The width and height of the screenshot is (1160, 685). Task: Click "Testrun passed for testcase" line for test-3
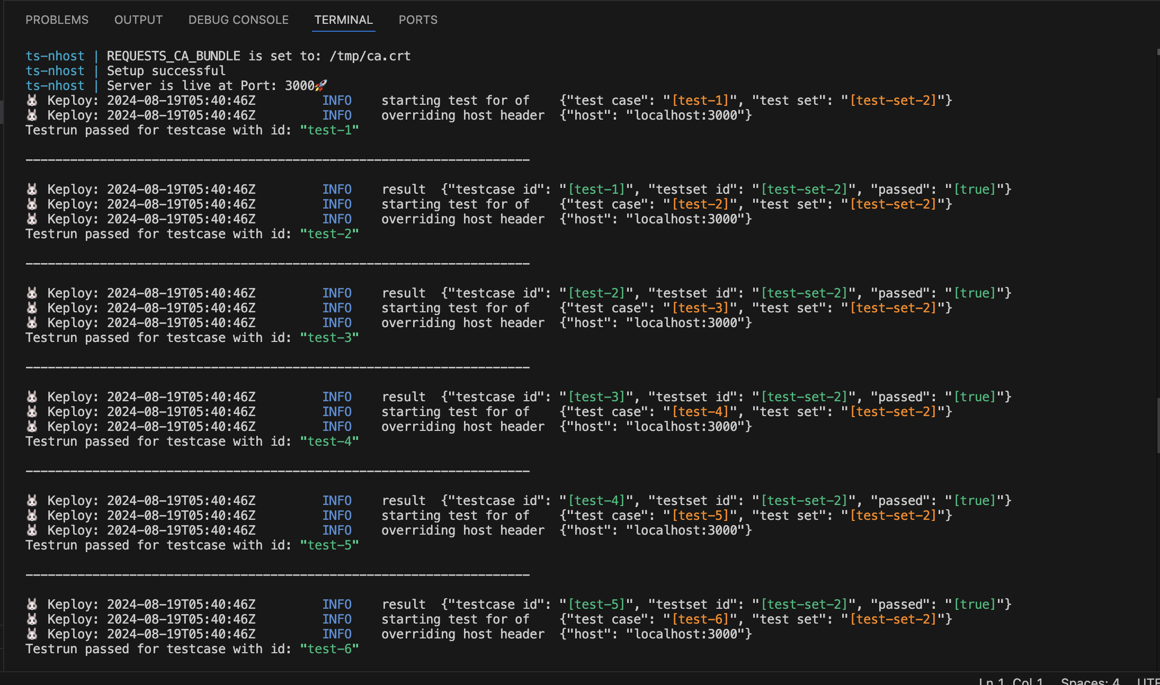pos(192,338)
